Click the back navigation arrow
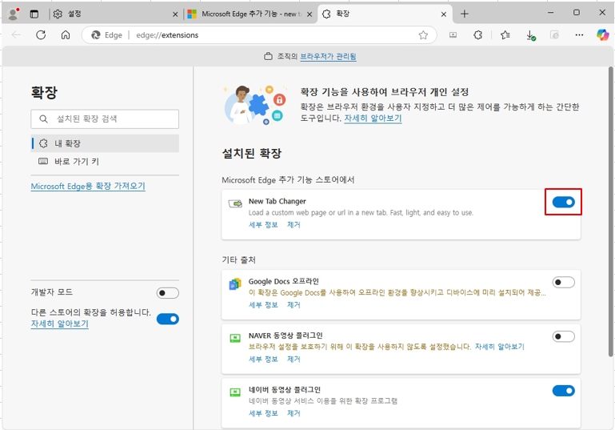This screenshot has height=430, width=615. coord(16,35)
